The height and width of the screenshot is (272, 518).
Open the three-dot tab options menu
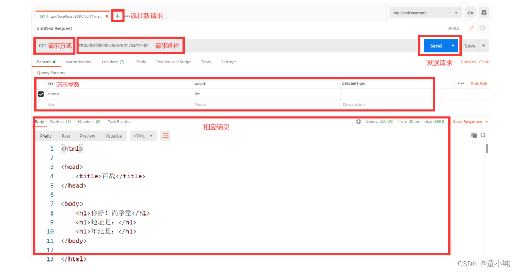tap(127, 16)
